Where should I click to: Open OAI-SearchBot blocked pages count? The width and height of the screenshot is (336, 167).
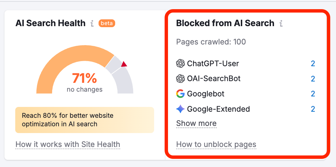tap(313, 79)
